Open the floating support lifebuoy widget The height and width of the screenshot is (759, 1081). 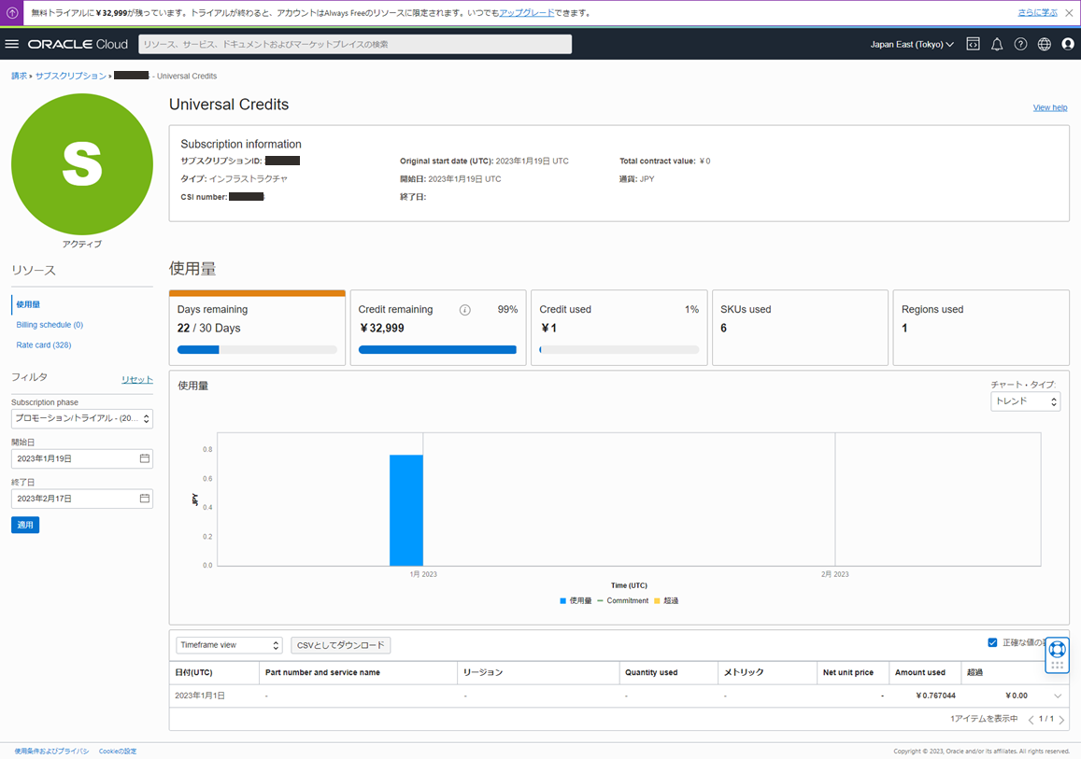(x=1057, y=654)
